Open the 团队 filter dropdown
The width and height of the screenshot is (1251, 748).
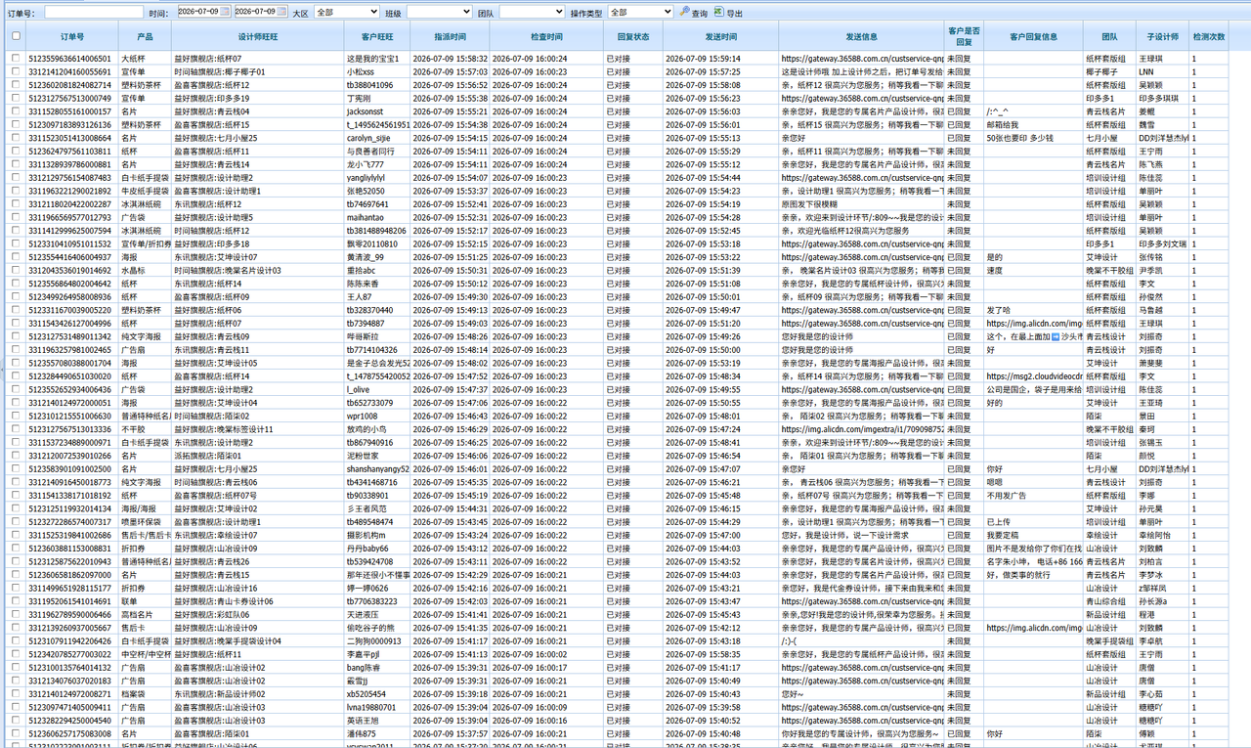point(532,12)
